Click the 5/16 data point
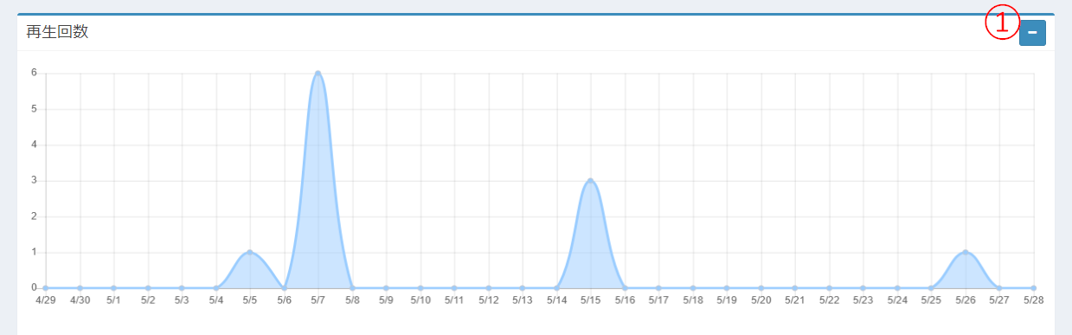Viewport: 1072px width, 335px height. coord(625,287)
